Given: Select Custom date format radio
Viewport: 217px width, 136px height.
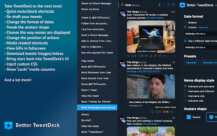Looking at the screenshot, I should 185,27.
